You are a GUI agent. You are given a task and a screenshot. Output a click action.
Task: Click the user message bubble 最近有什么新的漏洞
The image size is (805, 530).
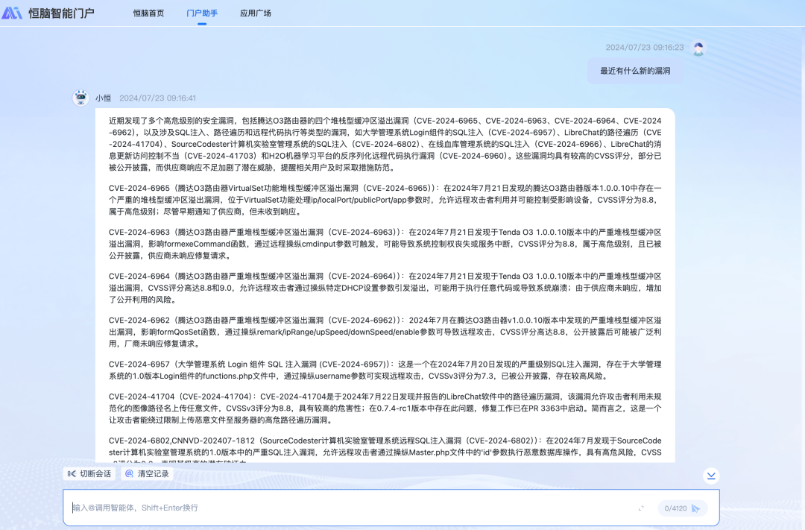click(635, 71)
